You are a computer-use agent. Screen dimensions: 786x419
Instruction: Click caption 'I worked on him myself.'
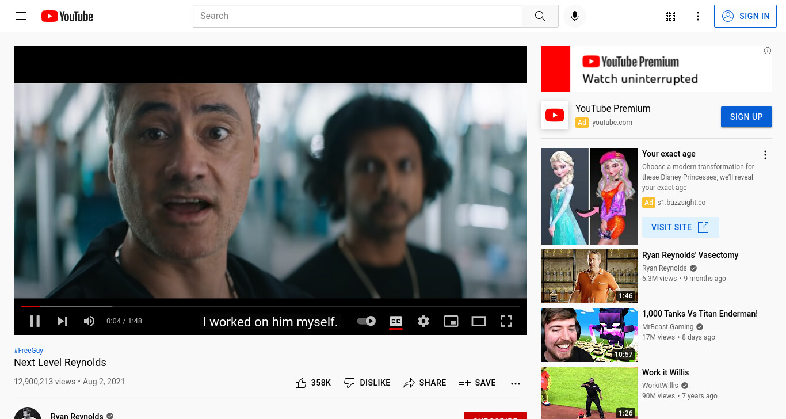(x=270, y=322)
